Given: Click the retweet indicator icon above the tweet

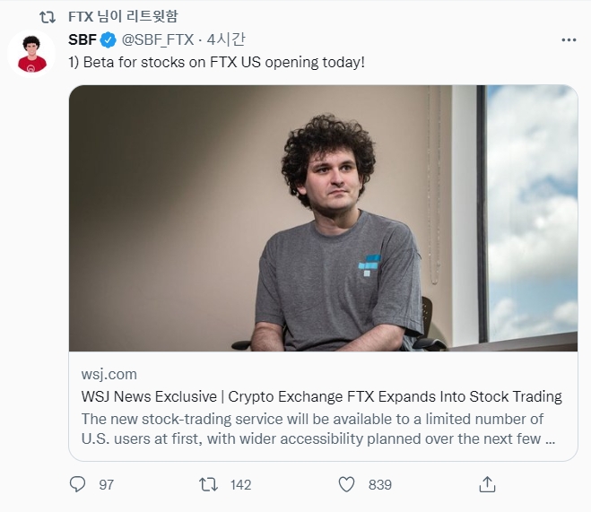Looking at the screenshot, I should [x=48, y=17].
